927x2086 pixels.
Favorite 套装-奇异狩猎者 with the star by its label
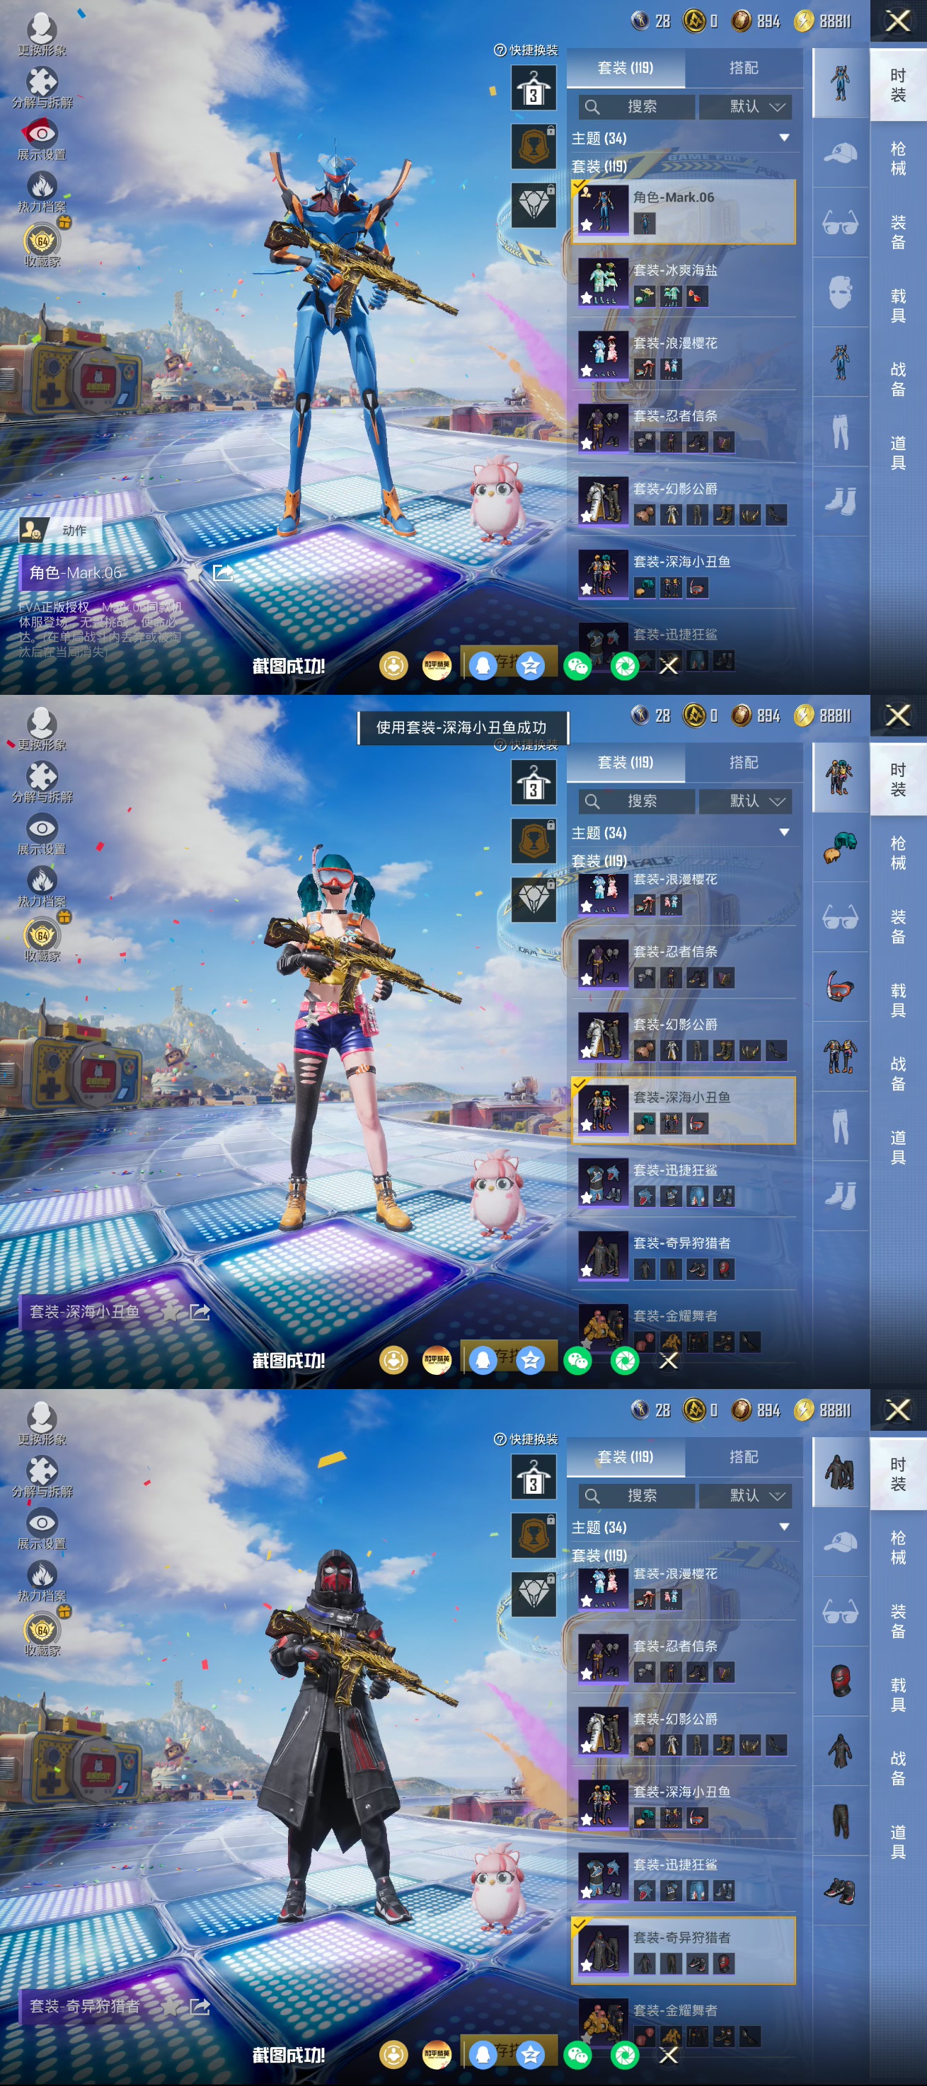tap(170, 2006)
